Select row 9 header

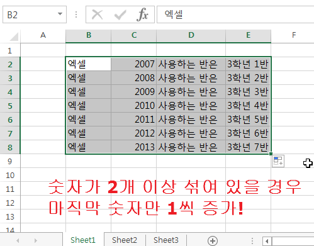(10, 161)
